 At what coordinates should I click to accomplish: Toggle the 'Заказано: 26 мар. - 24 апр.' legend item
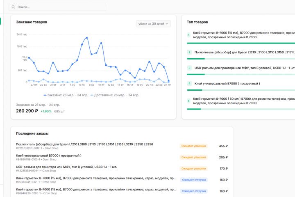click(66, 95)
